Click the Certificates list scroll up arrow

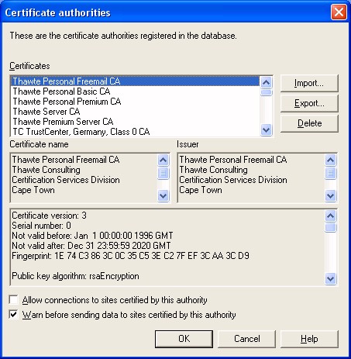(266, 83)
